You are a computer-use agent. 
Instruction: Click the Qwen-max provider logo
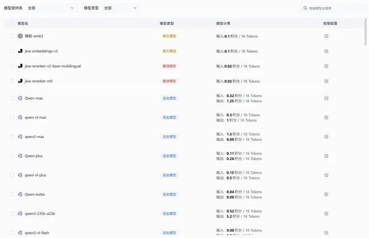20,98
